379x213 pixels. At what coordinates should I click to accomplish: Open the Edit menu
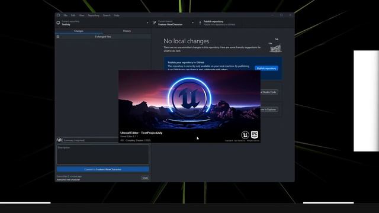point(73,15)
